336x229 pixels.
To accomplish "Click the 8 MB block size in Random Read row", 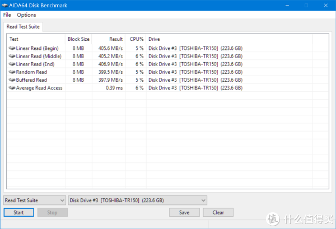I will pos(78,72).
